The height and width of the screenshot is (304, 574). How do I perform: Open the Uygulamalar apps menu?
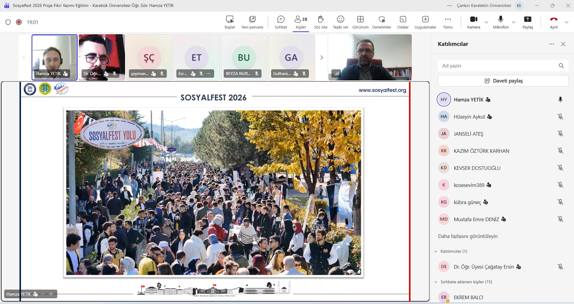tap(425, 22)
